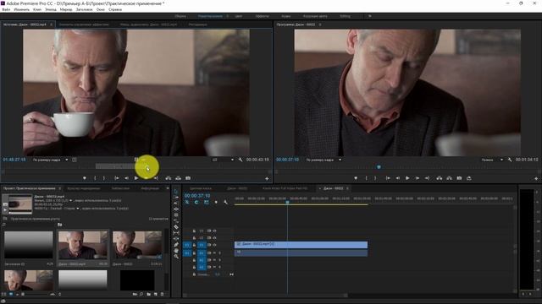Open Program monitor button editor plus
This screenshot has height=304, width=542.
click(536, 178)
